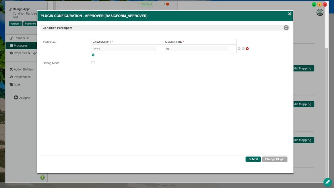Move participant row down
Screen dimensions: 334x188
coord(243,49)
